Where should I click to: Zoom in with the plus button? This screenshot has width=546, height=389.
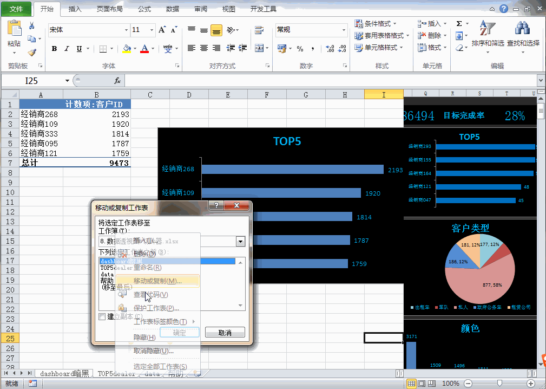531,384
